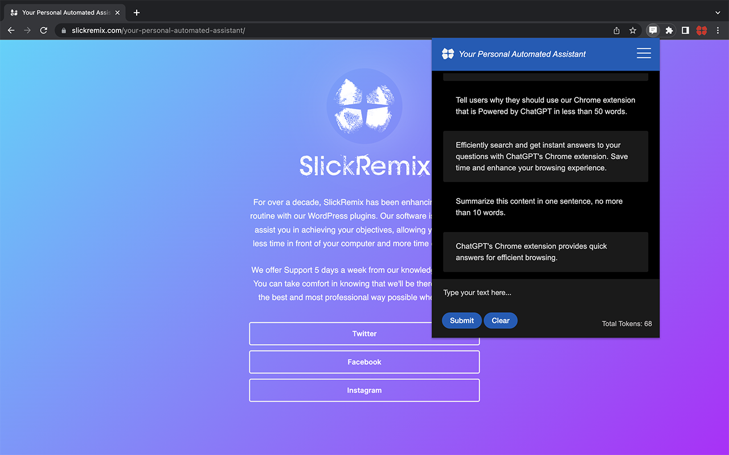Click the large SlickRemix circular logo
The height and width of the screenshot is (455, 729).
(364, 106)
